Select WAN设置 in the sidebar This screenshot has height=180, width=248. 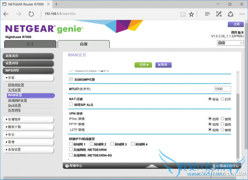coord(31,95)
